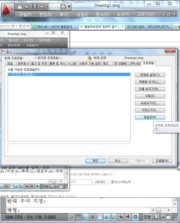Viewport: 180px width, 223px height.
Task: Select browser tab 캐드 esc :: 네이버 통합검색
Action: tap(54, 27)
